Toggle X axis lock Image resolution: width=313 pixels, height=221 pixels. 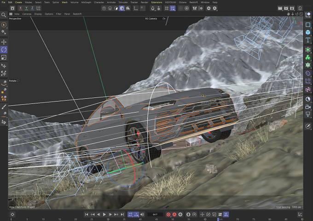pyautogui.click(x=20, y=8)
